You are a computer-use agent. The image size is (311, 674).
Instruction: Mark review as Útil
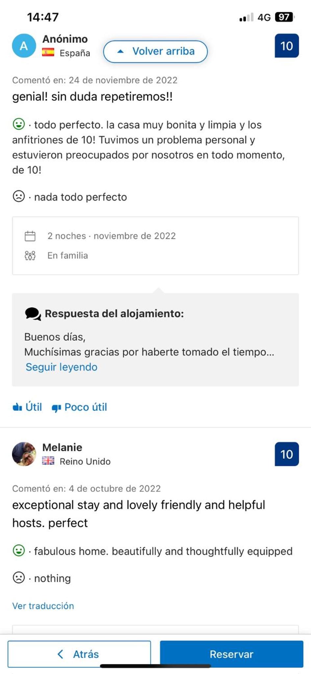point(27,407)
